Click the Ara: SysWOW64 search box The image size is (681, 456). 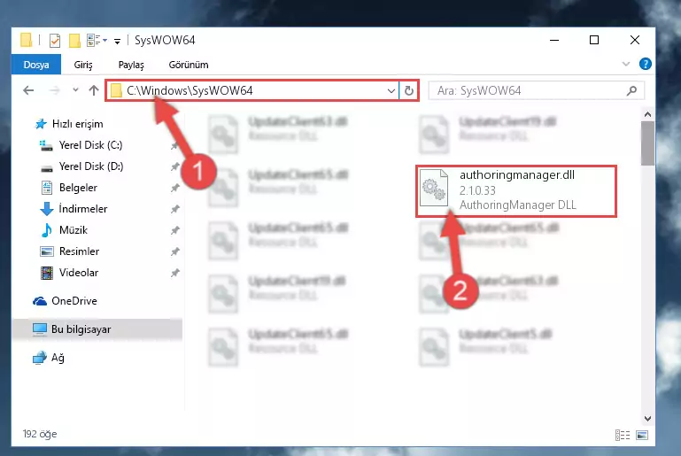pos(536,90)
